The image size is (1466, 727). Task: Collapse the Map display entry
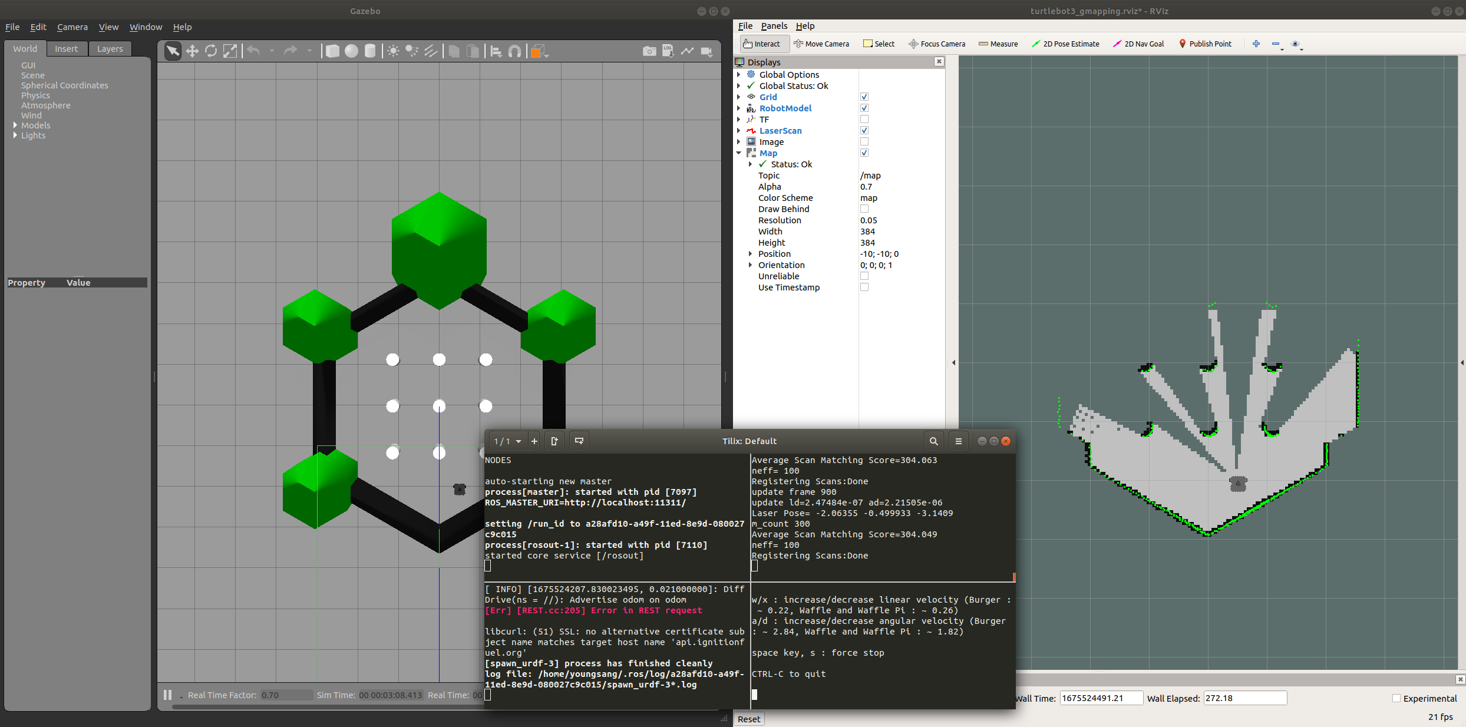pos(739,153)
